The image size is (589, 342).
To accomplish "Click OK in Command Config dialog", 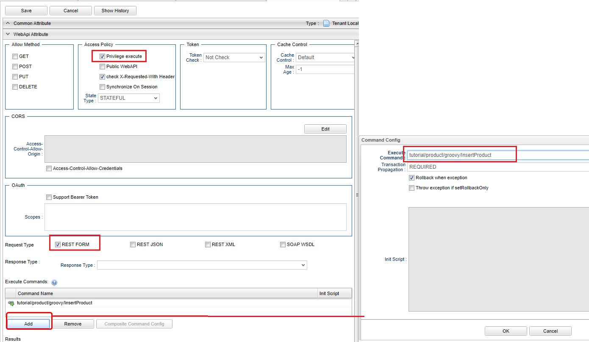I will click(506, 331).
